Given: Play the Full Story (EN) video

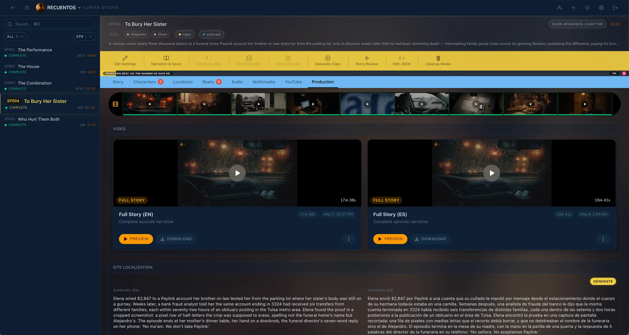Looking at the screenshot, I should 238,173.
